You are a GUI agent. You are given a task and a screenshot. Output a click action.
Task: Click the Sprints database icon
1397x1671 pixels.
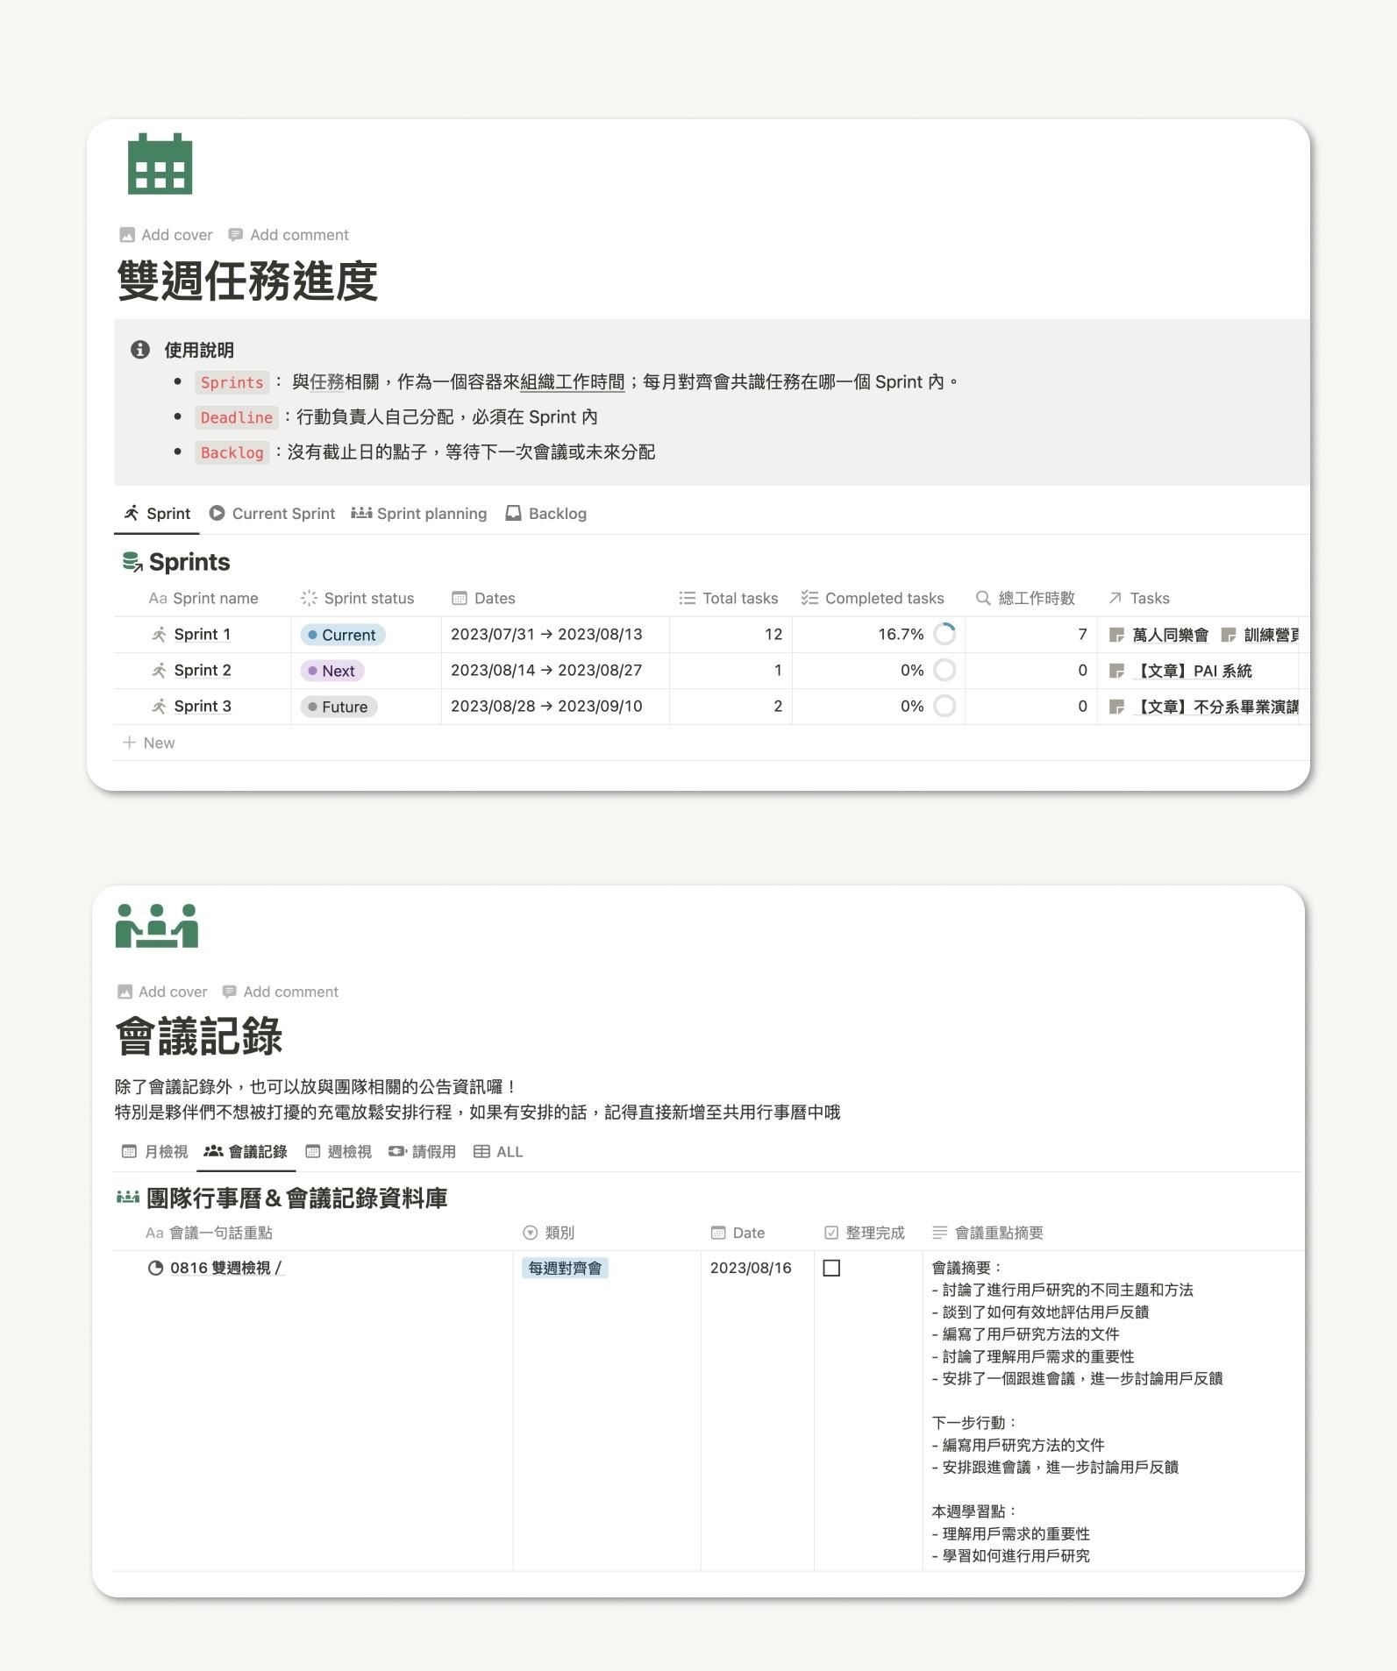pos(132,562)
